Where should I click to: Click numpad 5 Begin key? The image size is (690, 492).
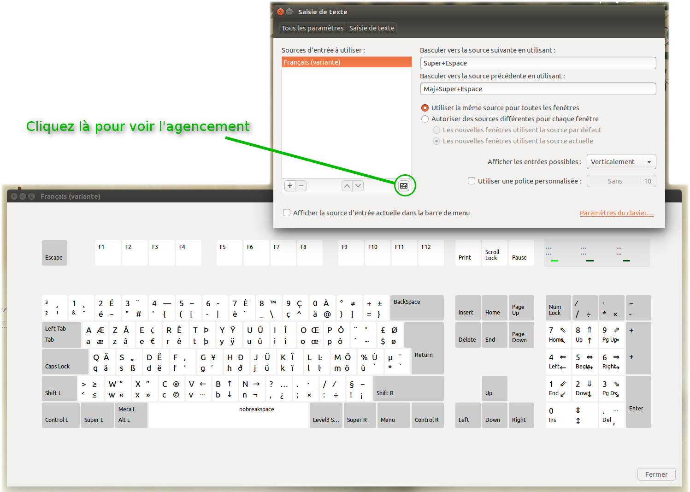click(x=585, y=362)
